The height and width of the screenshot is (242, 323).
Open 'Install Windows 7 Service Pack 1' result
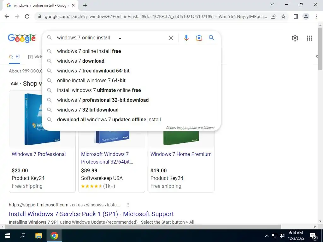click(x=91, y=214)
